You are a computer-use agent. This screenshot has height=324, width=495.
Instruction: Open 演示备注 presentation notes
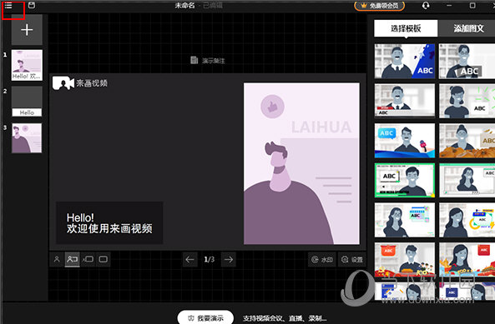[208, 60]
